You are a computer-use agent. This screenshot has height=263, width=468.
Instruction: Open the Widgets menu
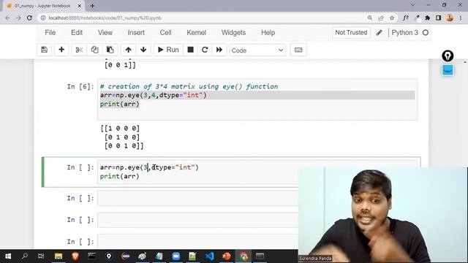234,32
